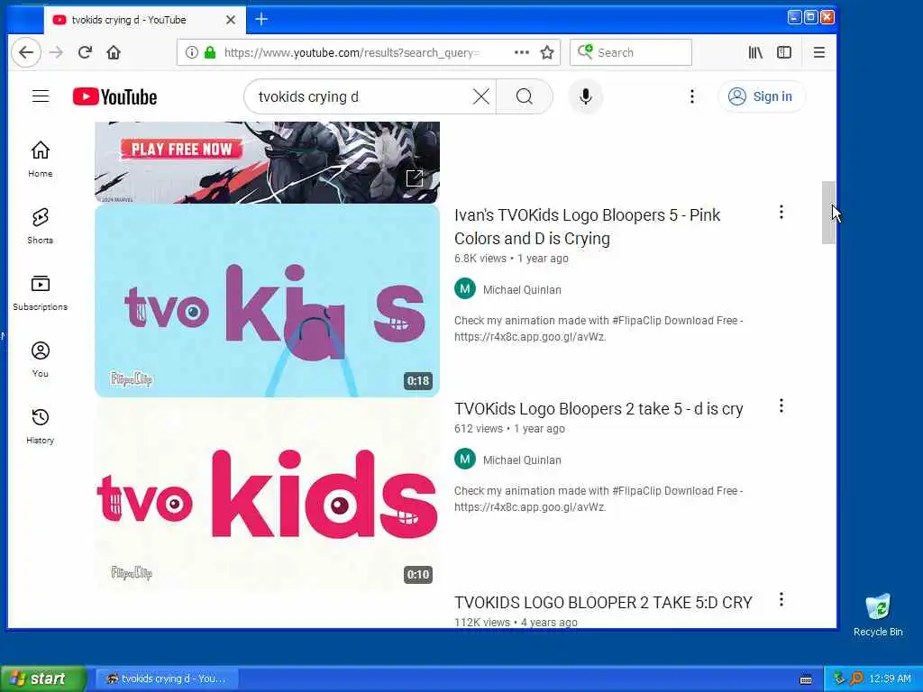Toggle the browser sidebar icon
This screenshot has height=692, width=923.
pos(784,52)
